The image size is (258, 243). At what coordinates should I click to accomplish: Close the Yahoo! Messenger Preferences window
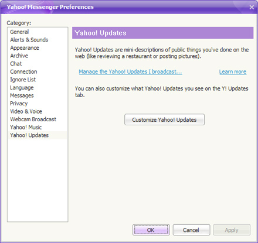[x=252, y=7]
